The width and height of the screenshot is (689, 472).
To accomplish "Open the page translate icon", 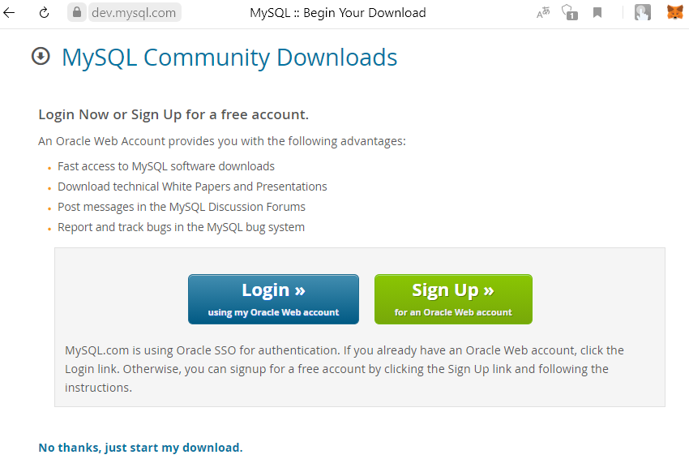I will [x=543, y=13].
